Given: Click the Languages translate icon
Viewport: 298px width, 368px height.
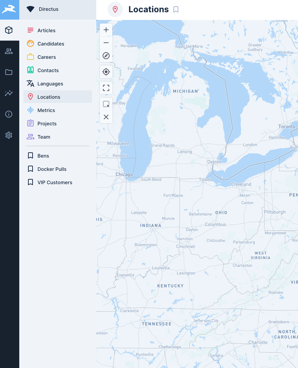Looking at the screenshot, I should [x=30, y=83].
